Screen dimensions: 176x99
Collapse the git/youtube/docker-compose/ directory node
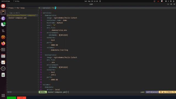21,15
